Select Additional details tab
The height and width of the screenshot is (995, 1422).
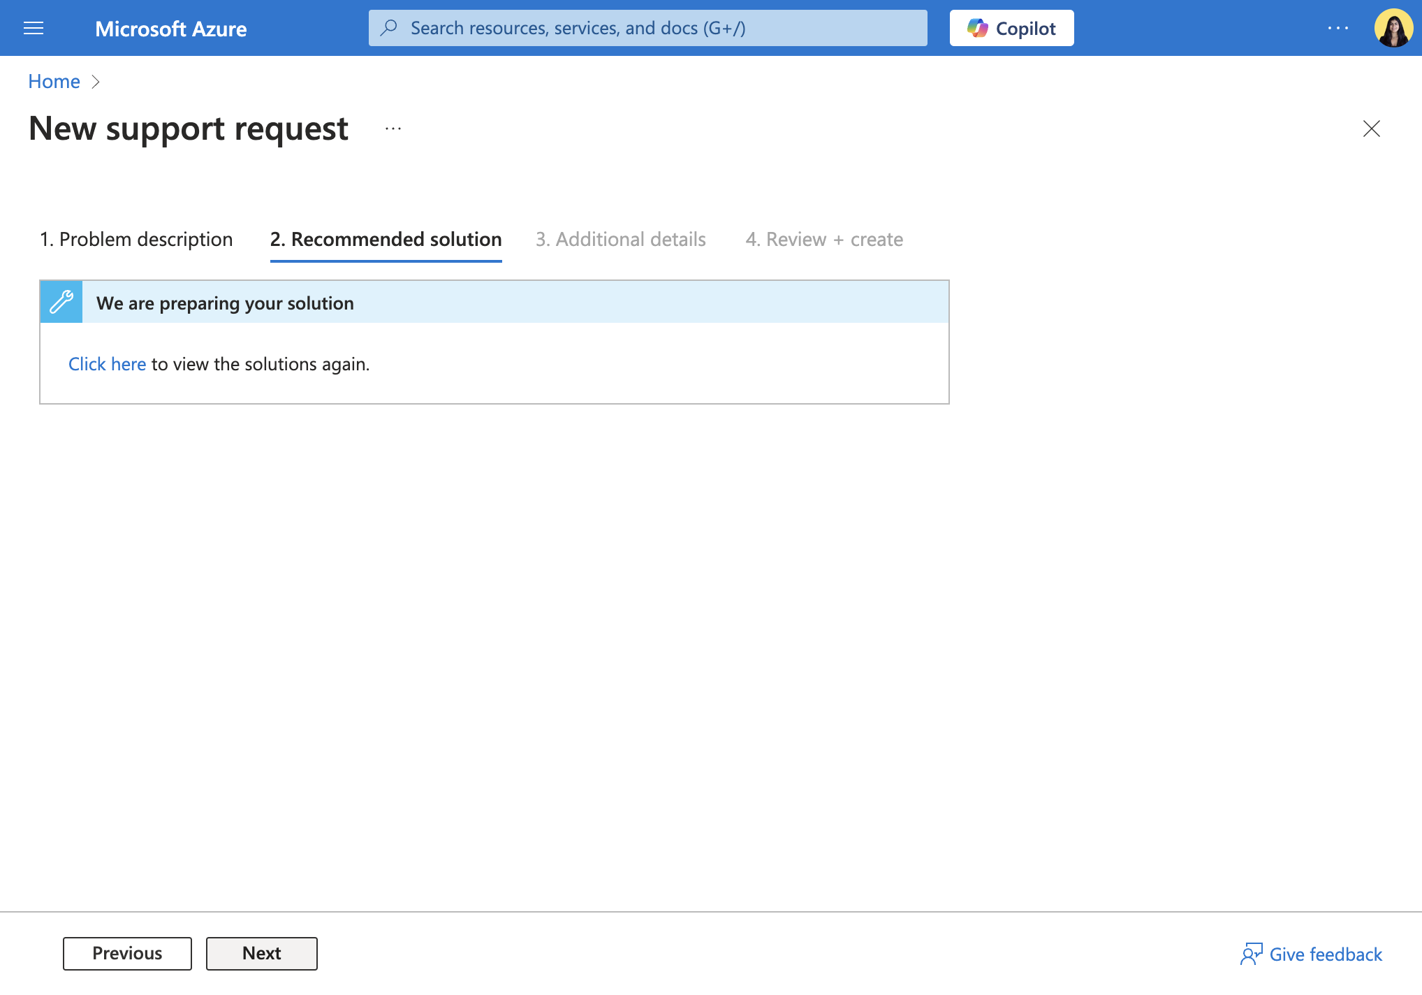[621, 240]
